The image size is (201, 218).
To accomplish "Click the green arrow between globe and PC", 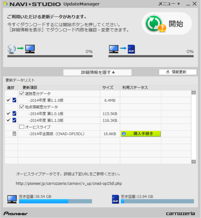I will pos(20,48).
